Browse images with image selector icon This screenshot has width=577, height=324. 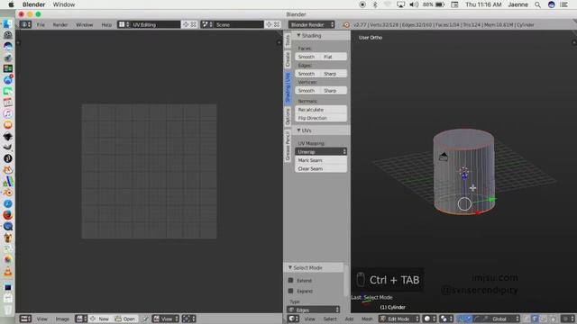81,319
